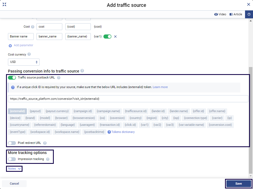This screenshot has height=189, width=253.
Task: Click the eye icon next to Video
Action: [x=215, y=14]
